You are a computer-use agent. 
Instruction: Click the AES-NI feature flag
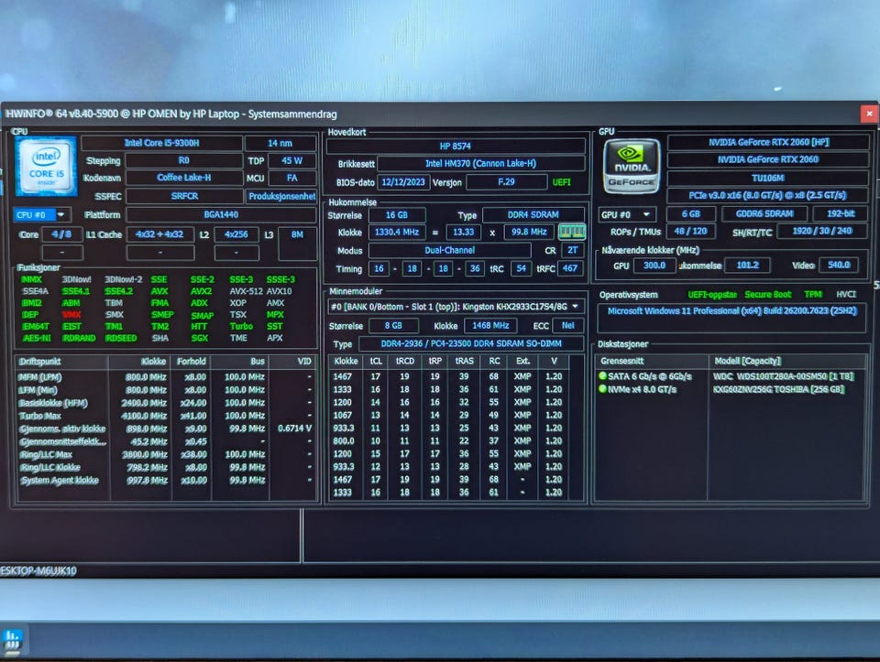(37, 338)
